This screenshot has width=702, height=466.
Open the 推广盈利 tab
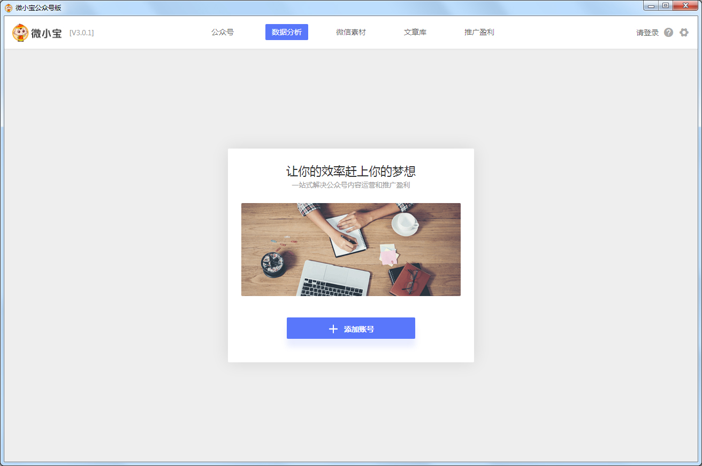(479, 32)
